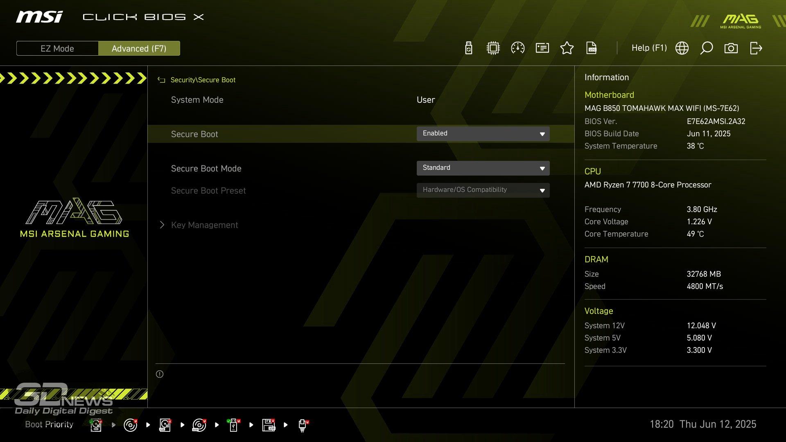This screenshot has height=442, width=786.
Task: Select the network cable boot icon
Action: click(x=303, y=425)
